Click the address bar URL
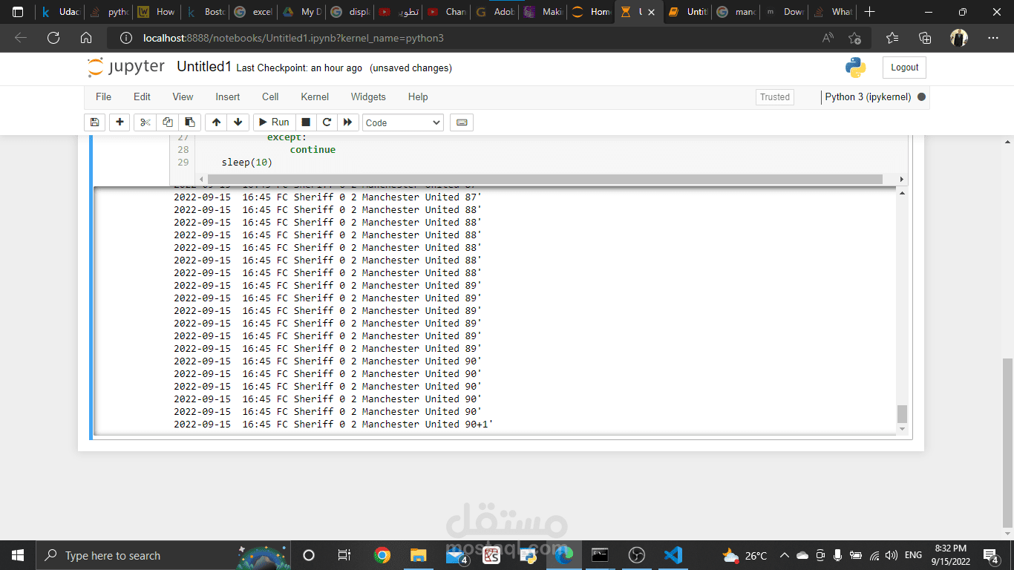1014x570 pixels. pyautogui.click(x=293, y=38)
